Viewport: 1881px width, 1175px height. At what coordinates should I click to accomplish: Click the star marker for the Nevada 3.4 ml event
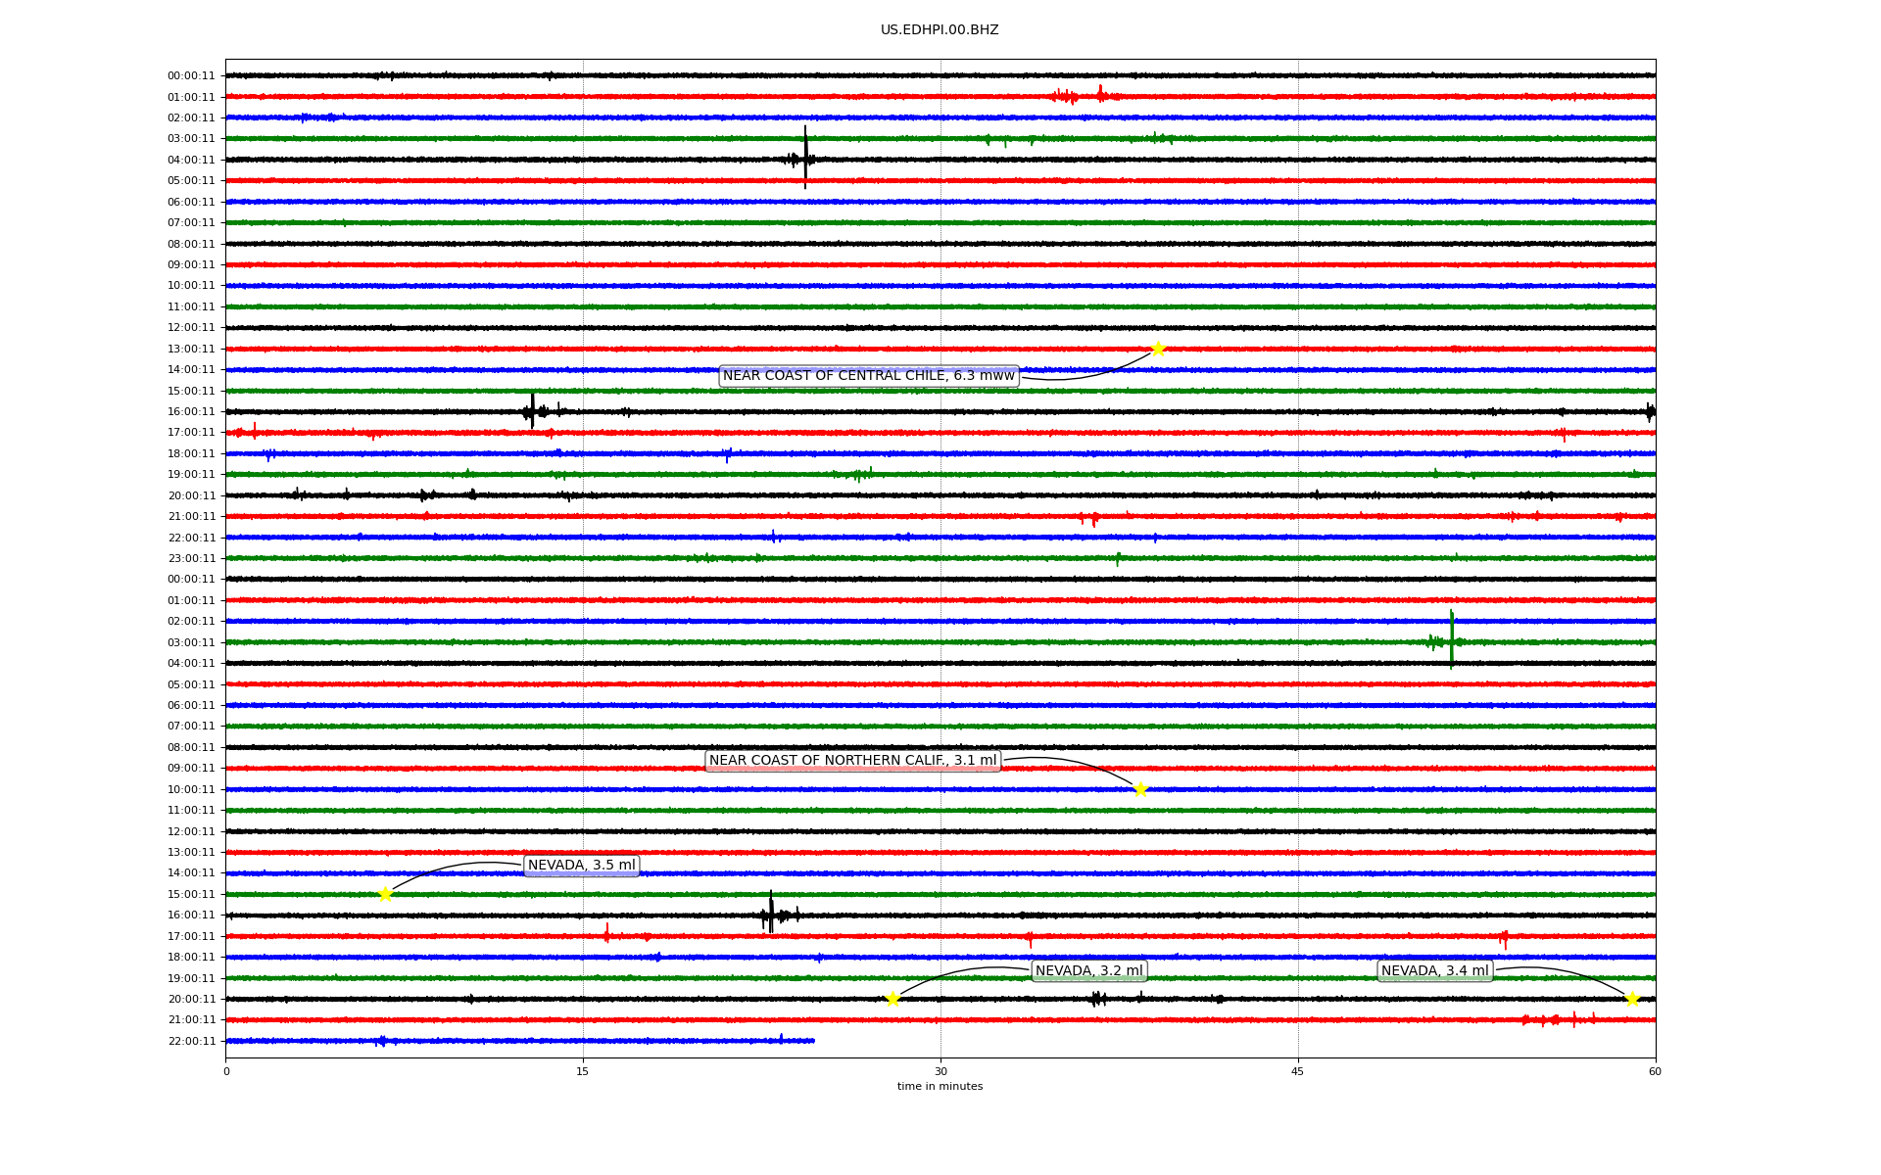point(1632,999)
